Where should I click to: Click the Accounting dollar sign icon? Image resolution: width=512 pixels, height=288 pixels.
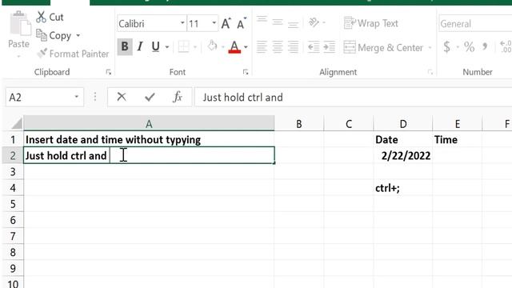pyautogui.click(x=446, y=47)
